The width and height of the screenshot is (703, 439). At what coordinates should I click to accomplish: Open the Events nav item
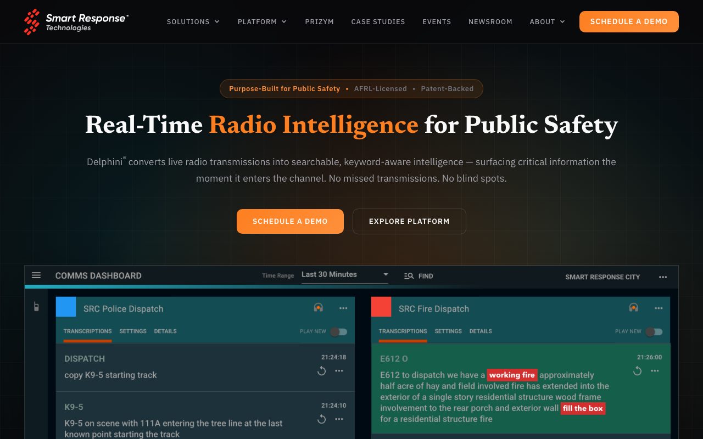click(x=437, y=22)
